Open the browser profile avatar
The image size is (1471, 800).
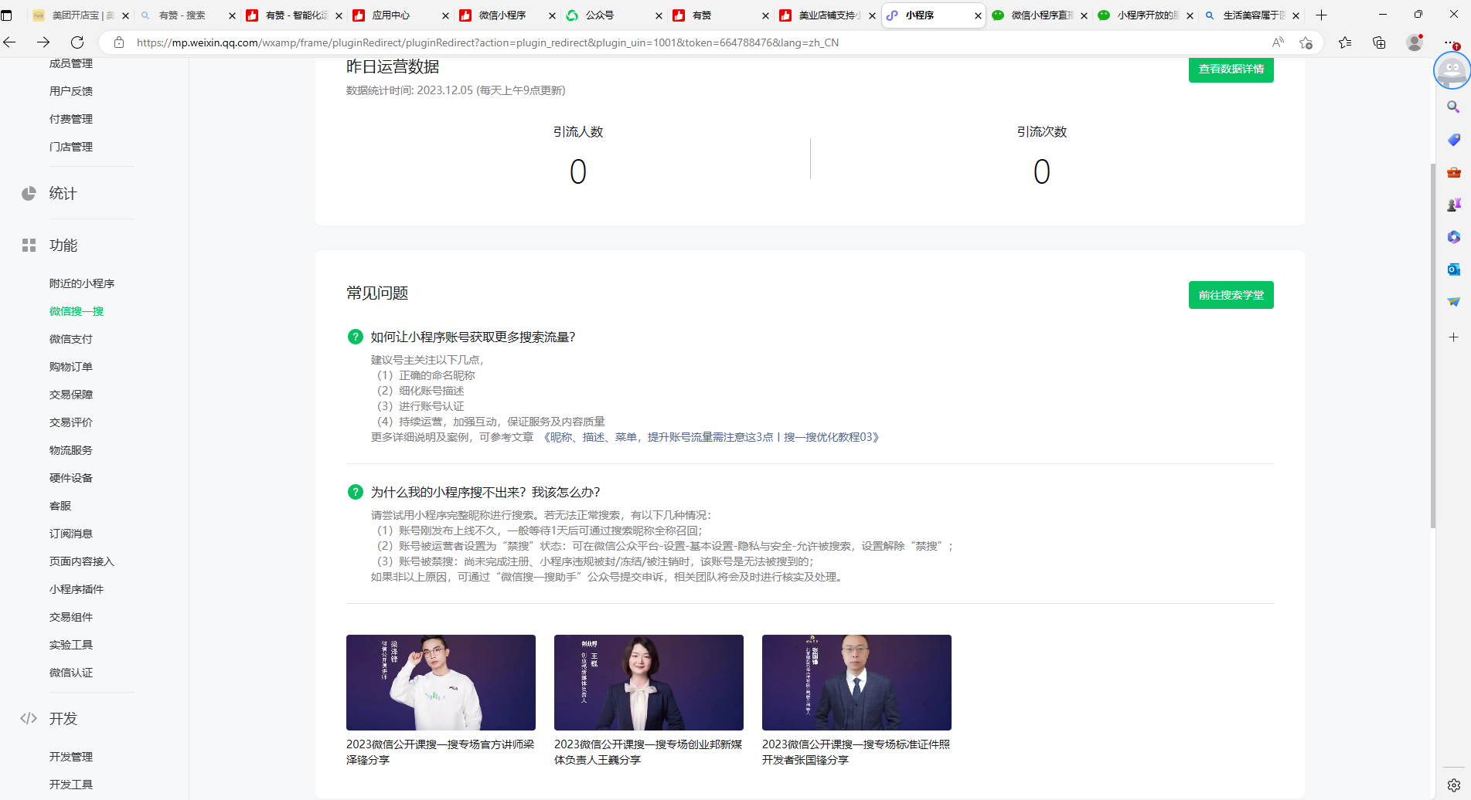(x=1415, y=42)
